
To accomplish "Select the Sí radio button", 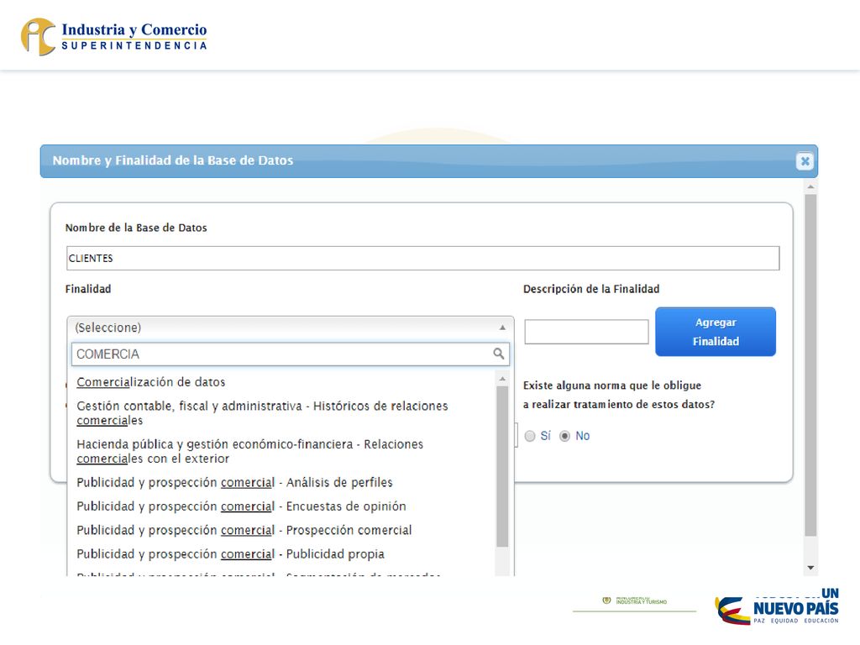I will (530, 436).
